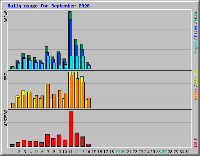
Task: Click day label 14 on the x-axis
Action: [x=88, y=152]
